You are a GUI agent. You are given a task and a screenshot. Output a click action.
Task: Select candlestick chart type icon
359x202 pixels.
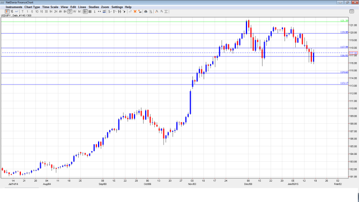point(7,11)
